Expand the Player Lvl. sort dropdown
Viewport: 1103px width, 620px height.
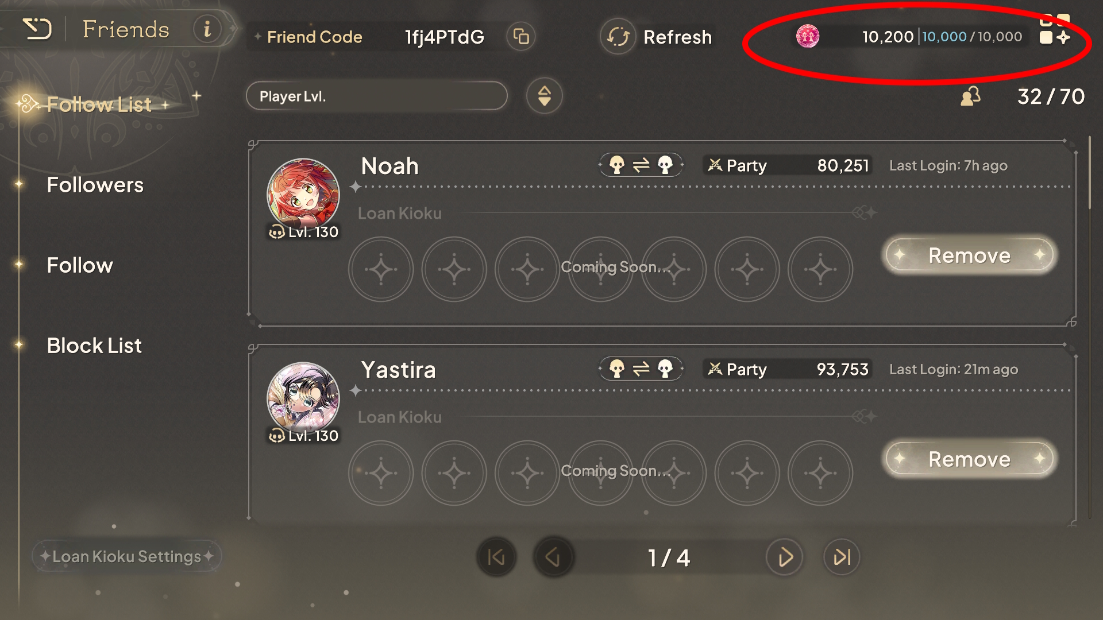[377, 96]
